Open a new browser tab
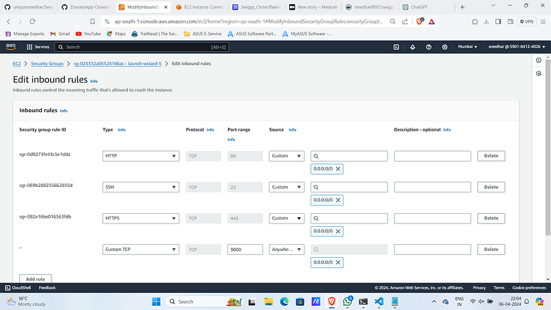 pos(462,7)
